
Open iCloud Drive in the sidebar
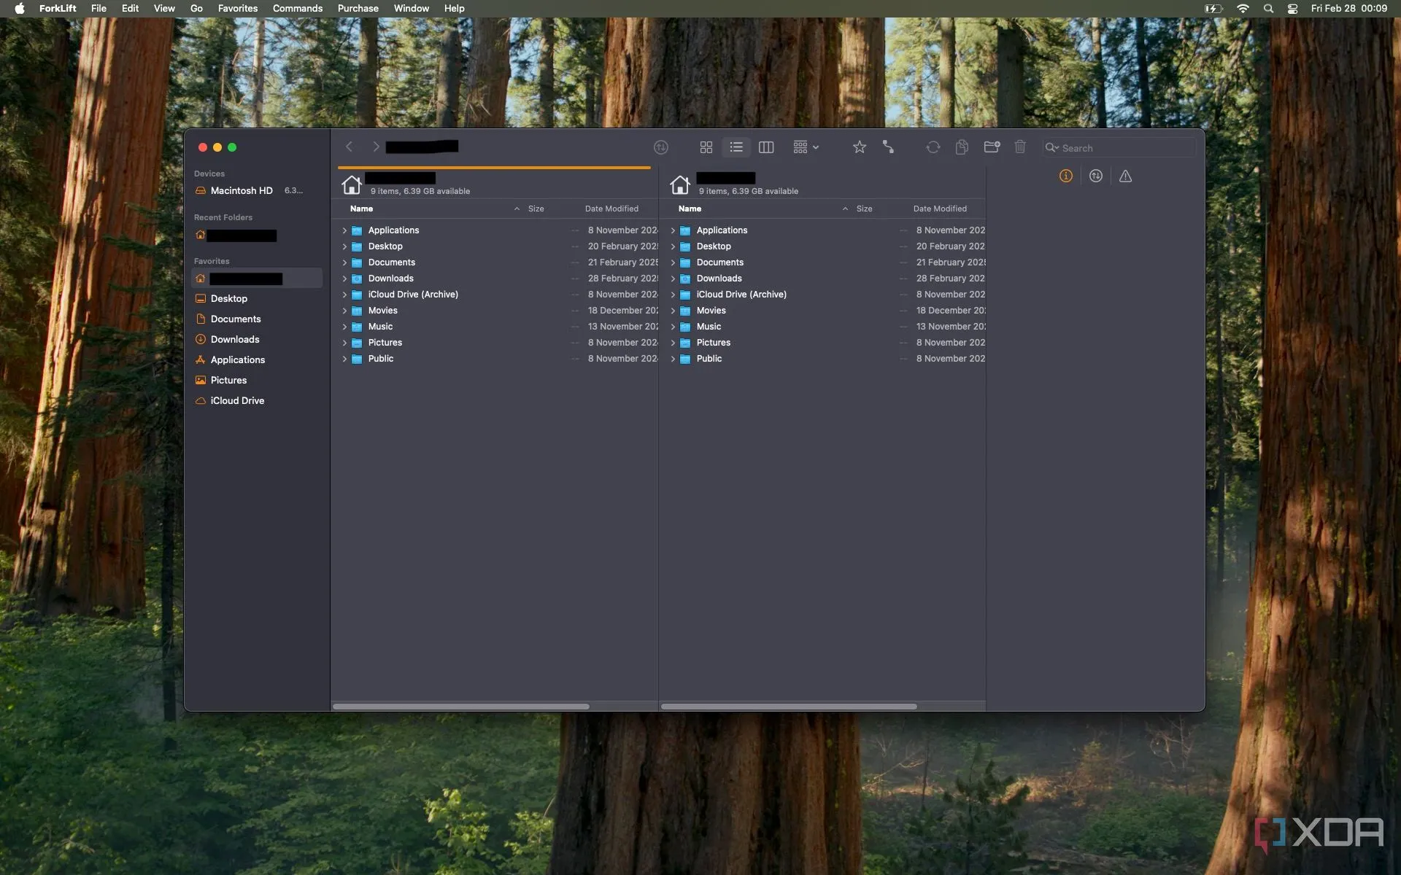pyautogui.click(x=257, y=400)
